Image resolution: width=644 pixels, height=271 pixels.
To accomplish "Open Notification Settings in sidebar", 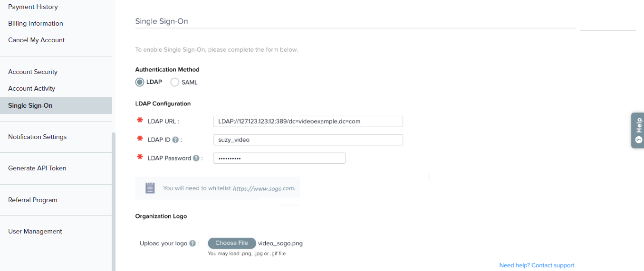I will (38, 137).
